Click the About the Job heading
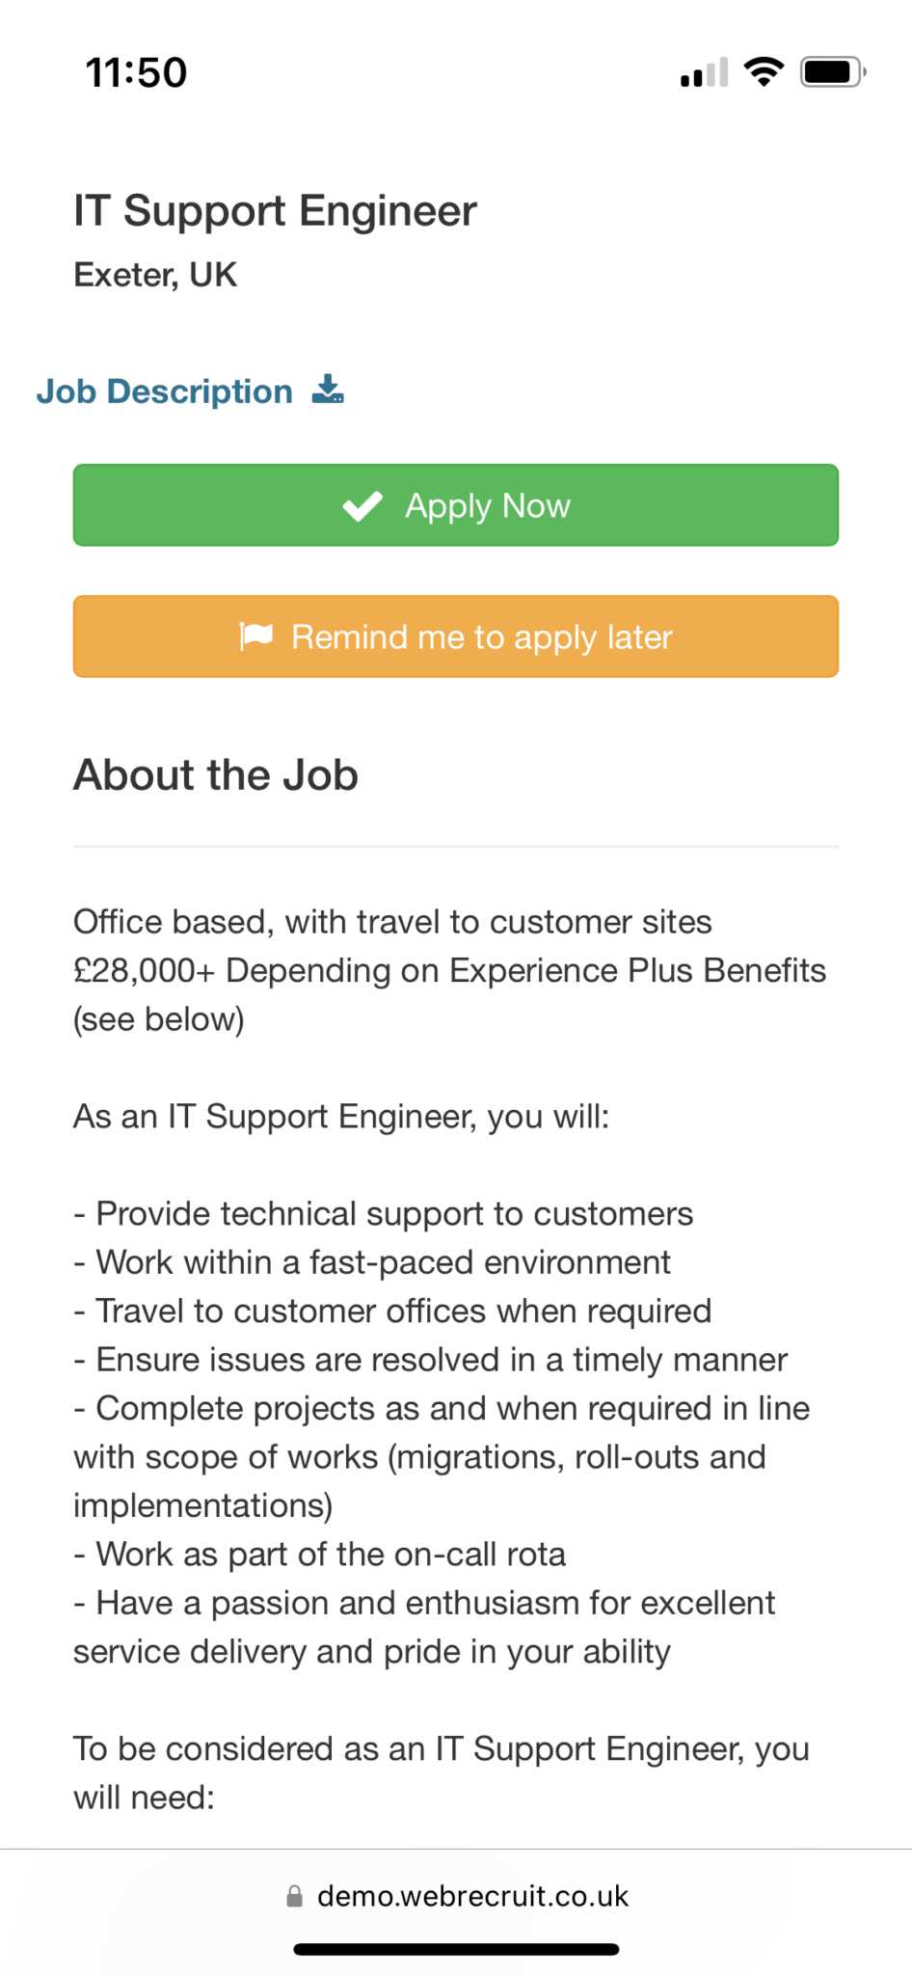This screenshot has width=912, height=1975. (x=216, y=775)
